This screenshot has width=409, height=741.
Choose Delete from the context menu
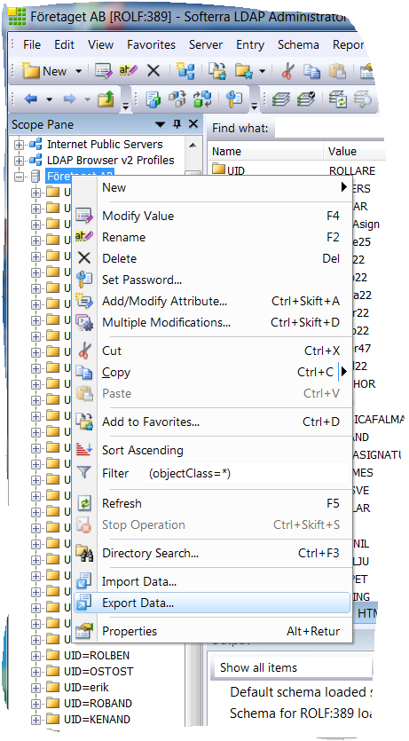point(211,258)
